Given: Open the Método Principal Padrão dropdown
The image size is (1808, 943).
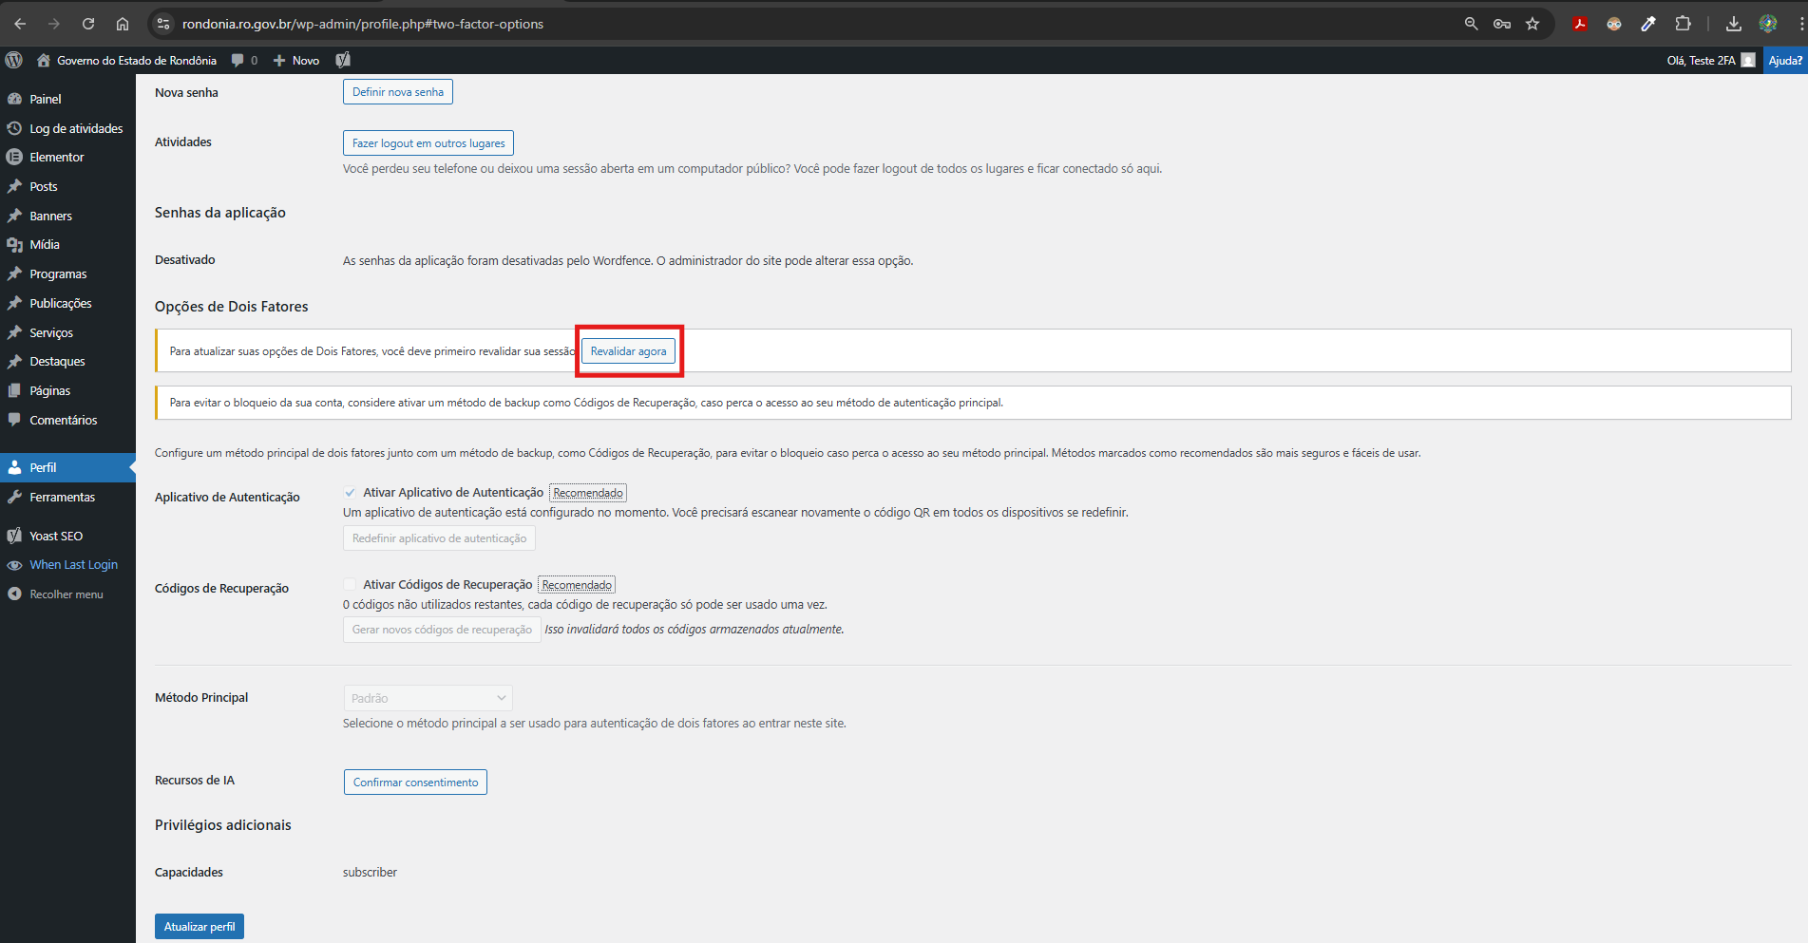Looking at the screenshot, I should point(428,698).
